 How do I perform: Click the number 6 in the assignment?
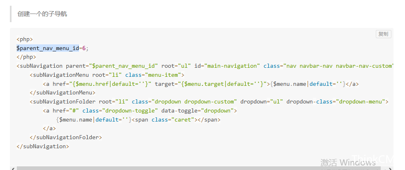(84, 48)
